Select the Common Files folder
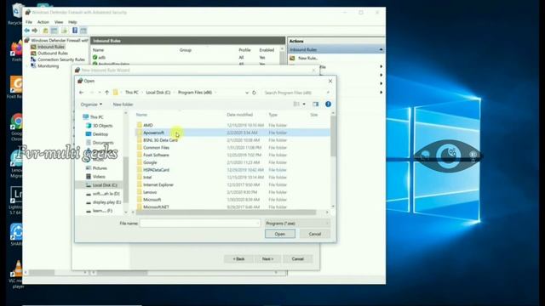The width and height of the screenshot is (545, 306). (156, 147)
